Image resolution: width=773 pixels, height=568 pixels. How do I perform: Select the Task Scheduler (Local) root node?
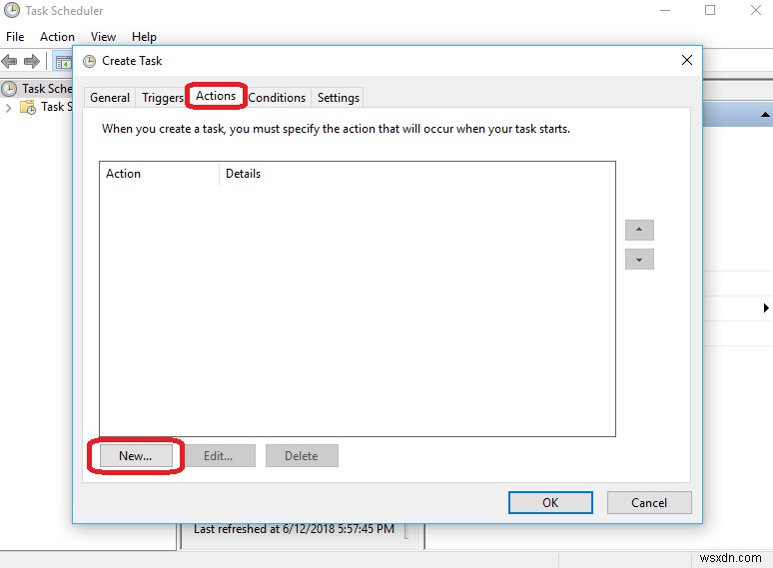pyautogui.click(x=37, y=89)
